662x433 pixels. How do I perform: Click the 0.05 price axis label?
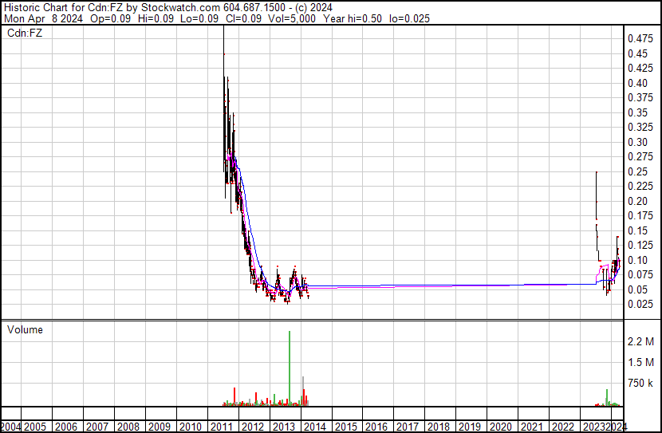pyautogui.click(x=637, y=290)
